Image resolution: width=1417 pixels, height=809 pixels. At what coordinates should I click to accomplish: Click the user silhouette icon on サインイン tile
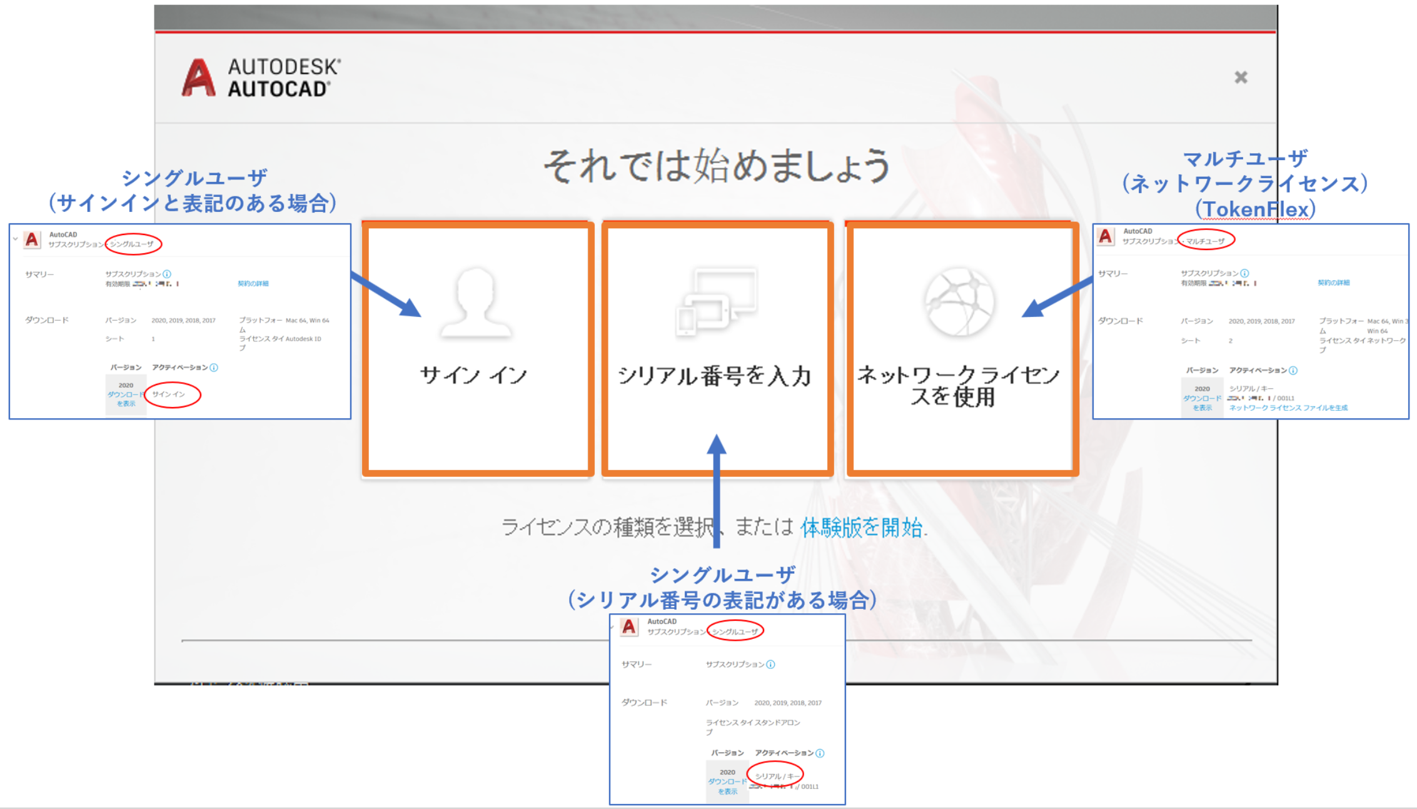[x=476, y=303]
